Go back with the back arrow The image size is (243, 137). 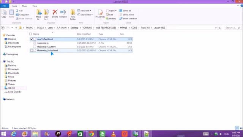click(x=3, y=28)
